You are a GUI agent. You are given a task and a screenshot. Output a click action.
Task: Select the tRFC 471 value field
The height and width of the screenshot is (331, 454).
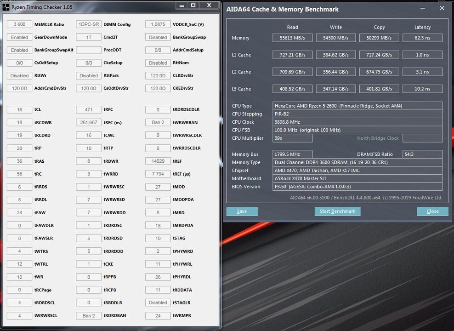(x=89, y=109)
